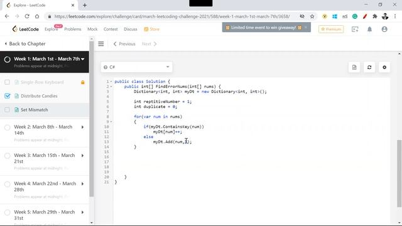
Task: Go to Previous problem
Action: [124, 44]
